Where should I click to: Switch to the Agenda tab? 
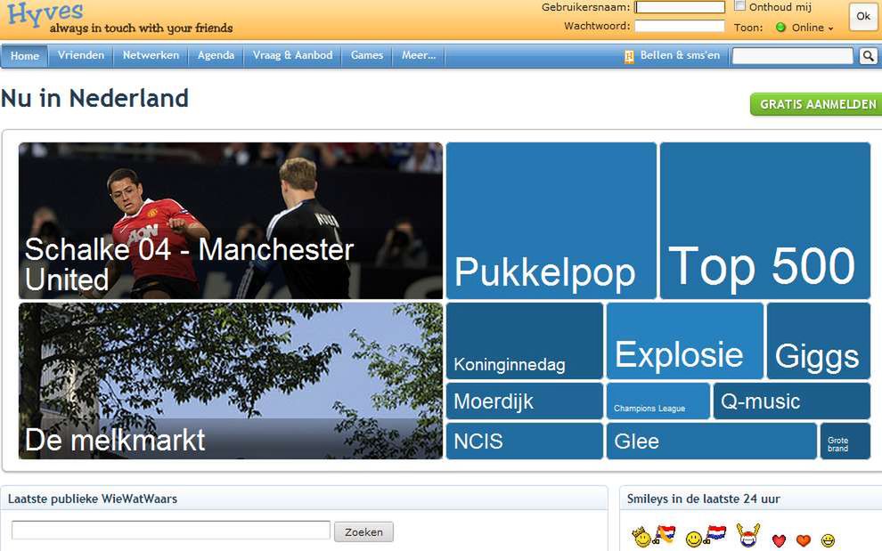(x=216, y=55)
